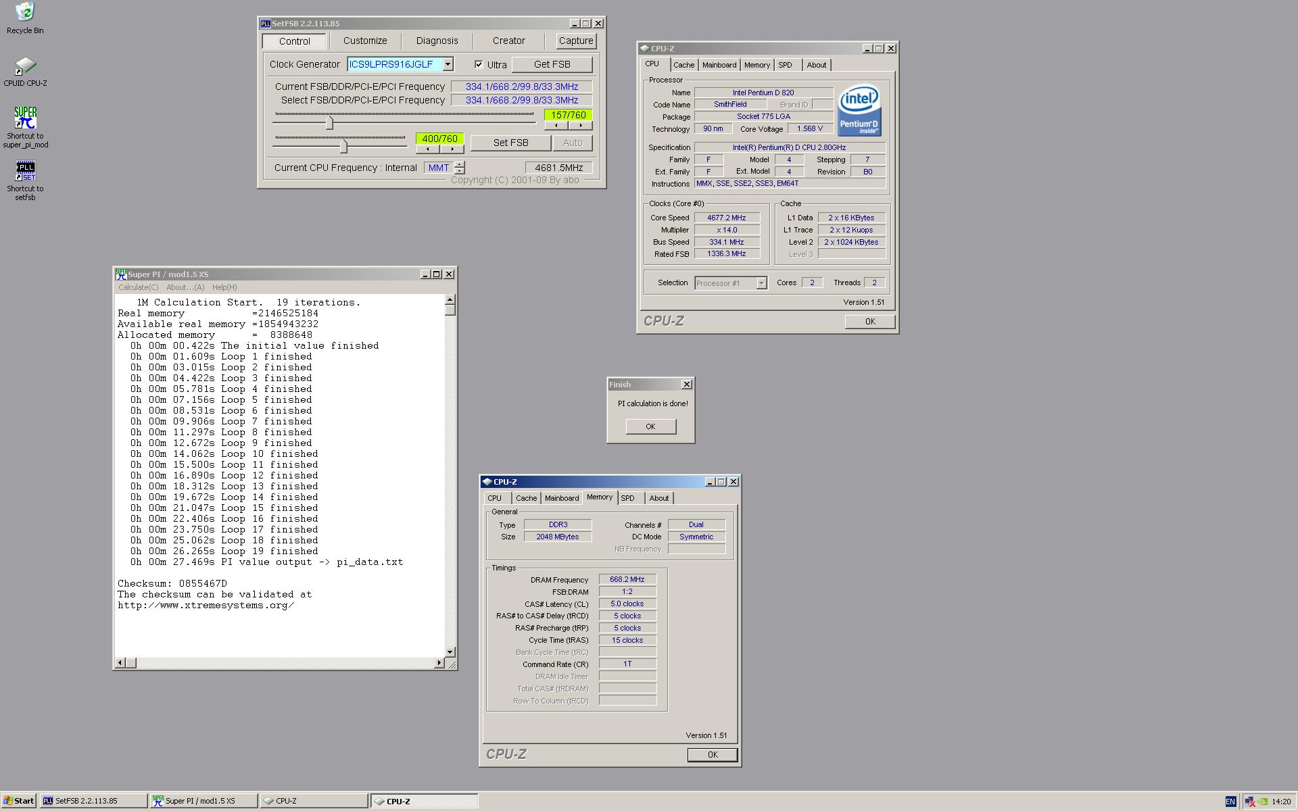This screenshot has width=1298, height=811.
Task: Click Super PI vertical scrollbar up arrow
Action: click(x=450, y=299)
